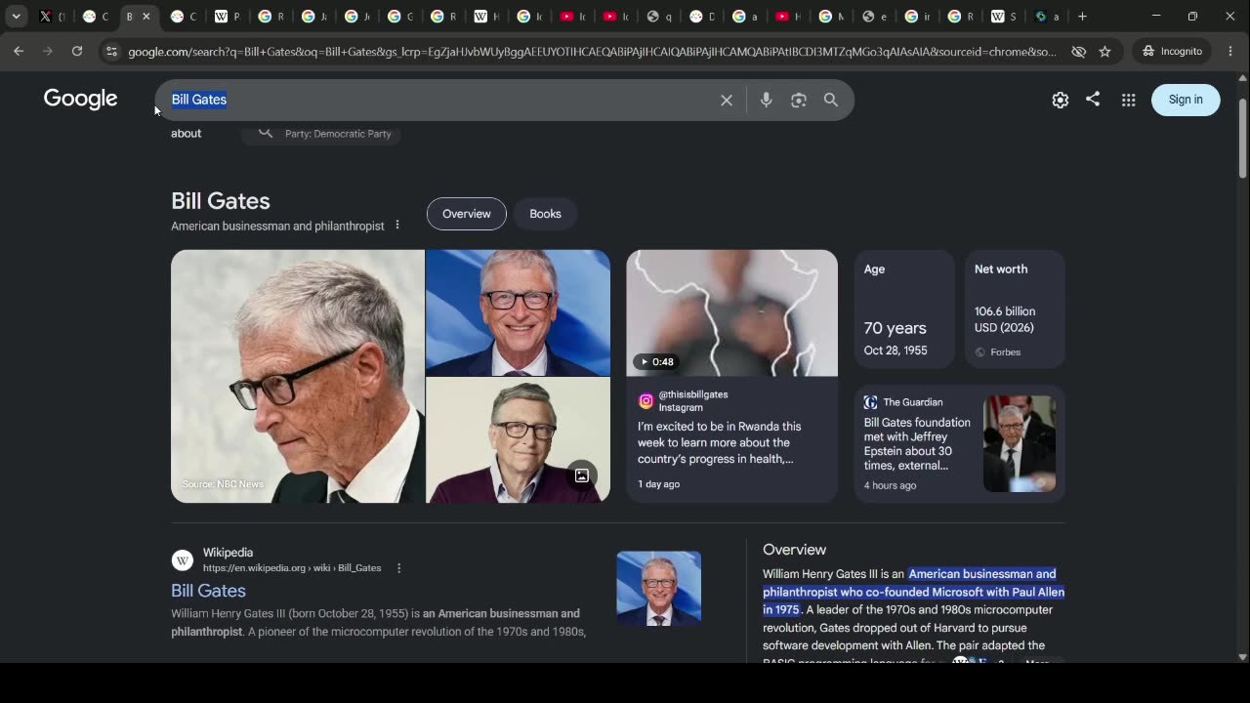Share this search with share icon
The width and height of the screenshot is (1250, 703).
coord(1093,99)
